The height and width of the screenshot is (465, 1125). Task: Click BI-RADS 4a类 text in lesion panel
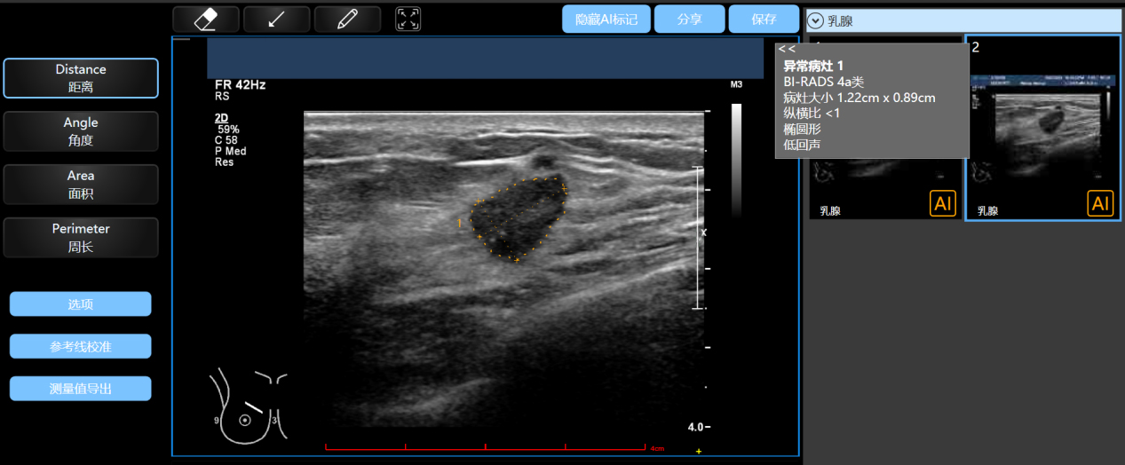click(x=823, y=82)
